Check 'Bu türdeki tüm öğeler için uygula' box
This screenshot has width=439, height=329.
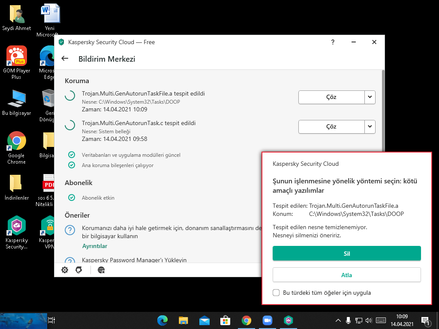(276, 293)
